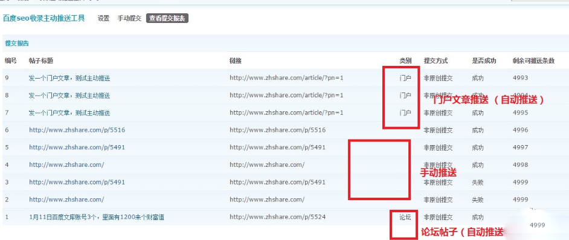The image size is (569, 240).
Task: Select the 查看提交报表 tab
Action: tap(167, 18)
